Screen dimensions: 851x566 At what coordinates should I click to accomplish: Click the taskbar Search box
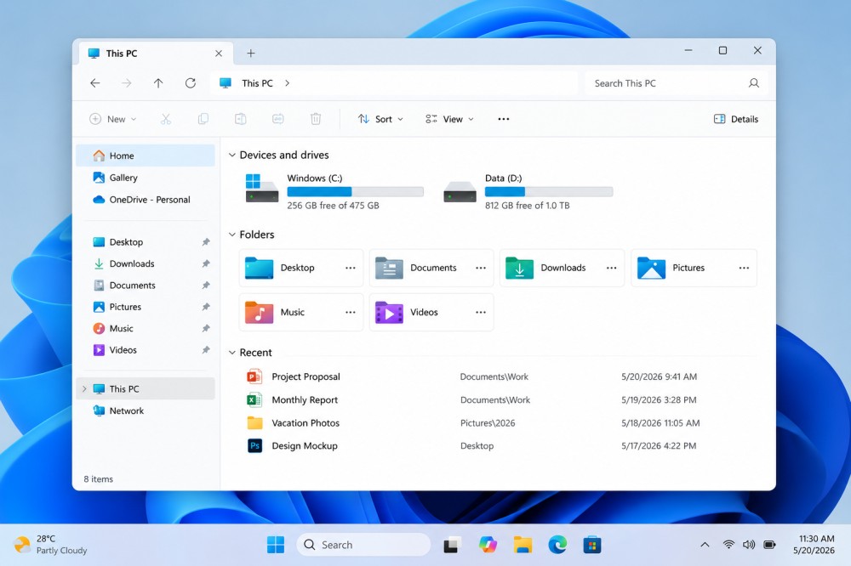coord(363,545)
